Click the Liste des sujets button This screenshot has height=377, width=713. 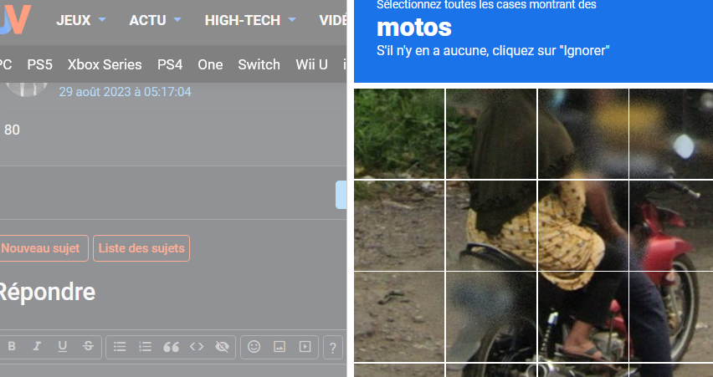tap(141, 248)
